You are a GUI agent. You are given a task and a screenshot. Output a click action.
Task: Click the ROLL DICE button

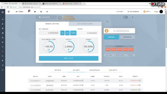pos(69,58)
